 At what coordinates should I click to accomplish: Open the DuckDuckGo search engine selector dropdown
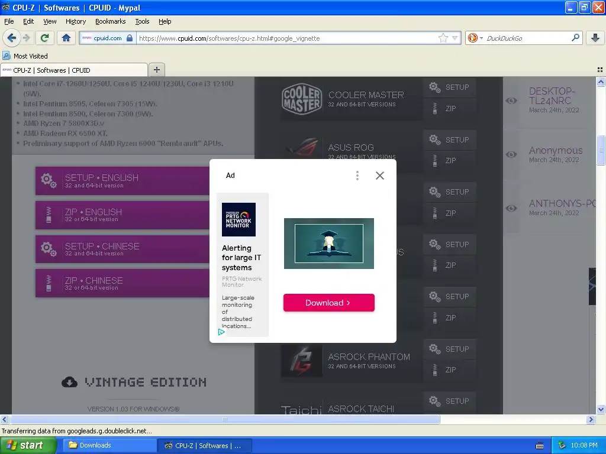pyautogui.click(x=481, y=38)
